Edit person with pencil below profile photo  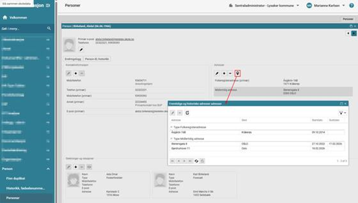point(81,49)
